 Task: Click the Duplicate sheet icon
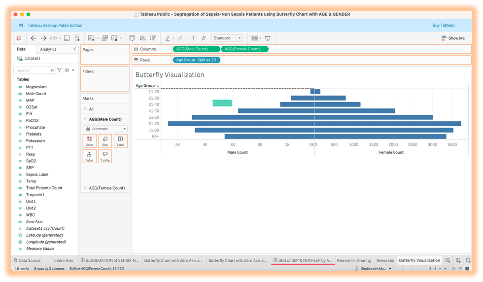[x=104, y=38]
